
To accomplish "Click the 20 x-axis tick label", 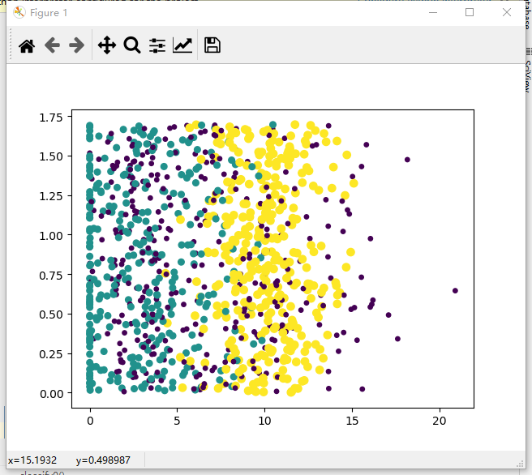I will tap(440, 421).
